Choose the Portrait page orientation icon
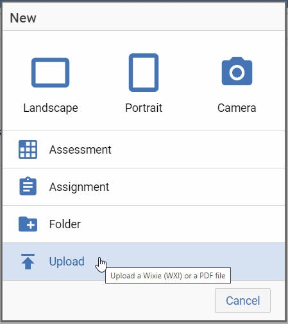The width and height of the screenshot is (288, 324). point(144,73)
